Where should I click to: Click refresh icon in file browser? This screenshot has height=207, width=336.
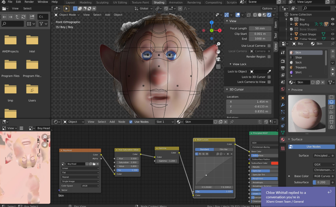23,17
